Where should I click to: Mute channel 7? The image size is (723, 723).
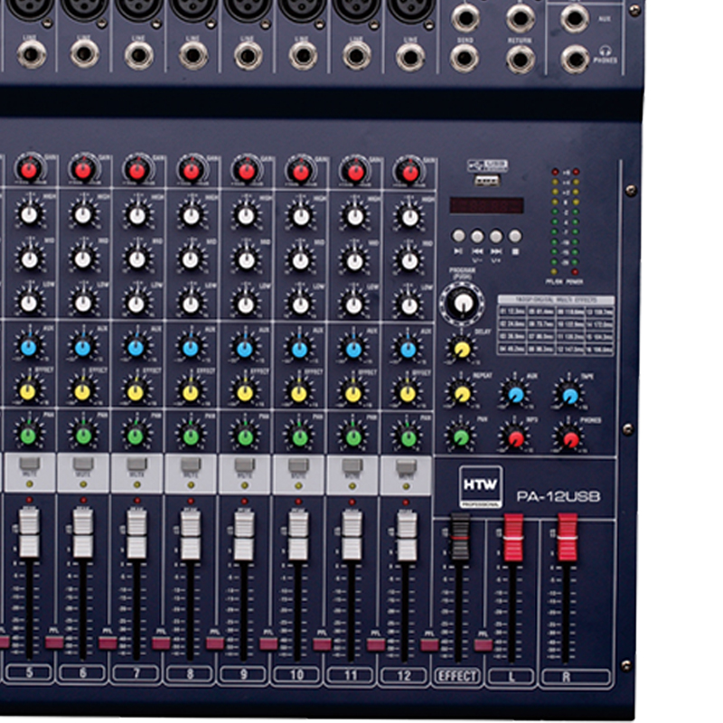[137, 464]
